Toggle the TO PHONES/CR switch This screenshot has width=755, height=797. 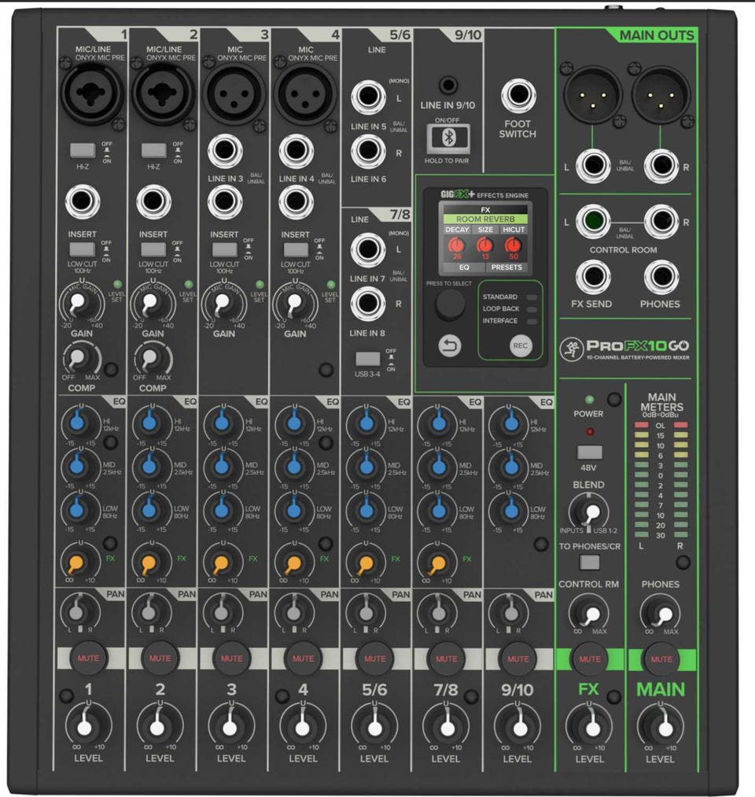pyautogui.click(x=589, y=563)
